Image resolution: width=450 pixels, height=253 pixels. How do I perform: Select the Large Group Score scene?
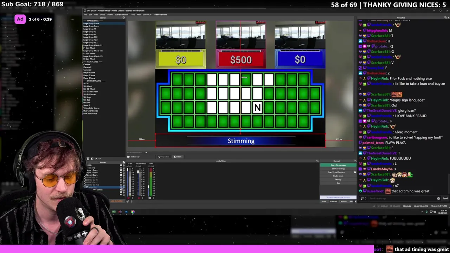click(91, 26)
